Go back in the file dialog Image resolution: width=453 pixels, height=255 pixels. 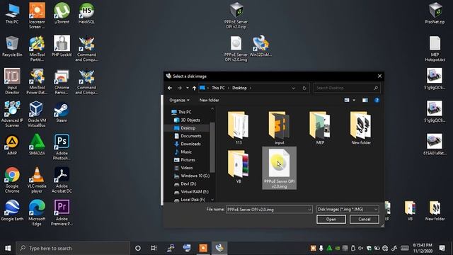point(170,88)
